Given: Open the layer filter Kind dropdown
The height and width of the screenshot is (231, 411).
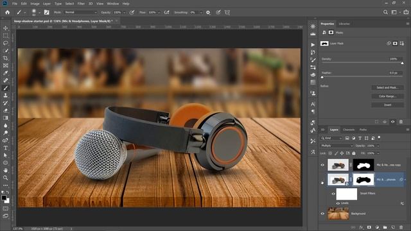Looking at the screenshot, I should [x=331, y=138].
